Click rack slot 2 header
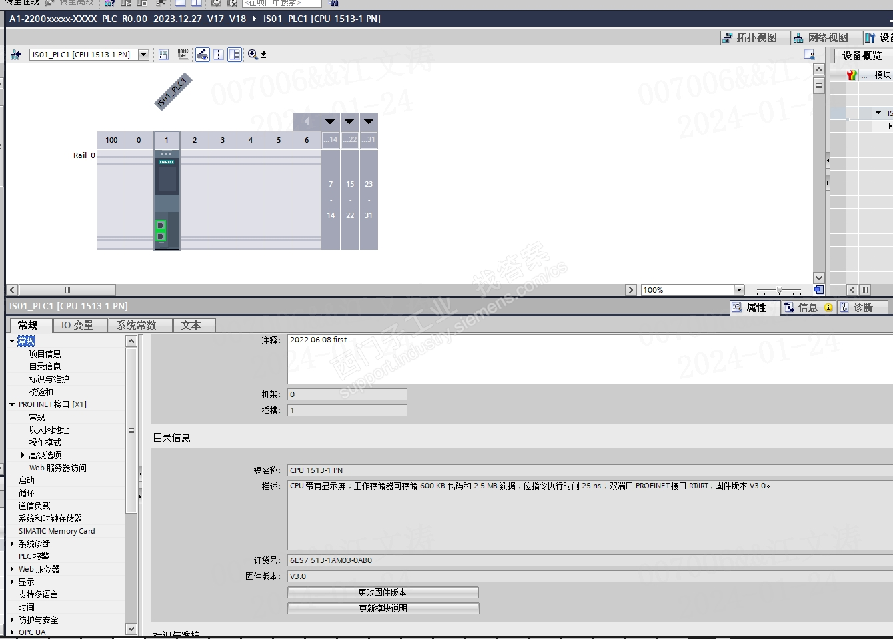 [x=195, y=140]
